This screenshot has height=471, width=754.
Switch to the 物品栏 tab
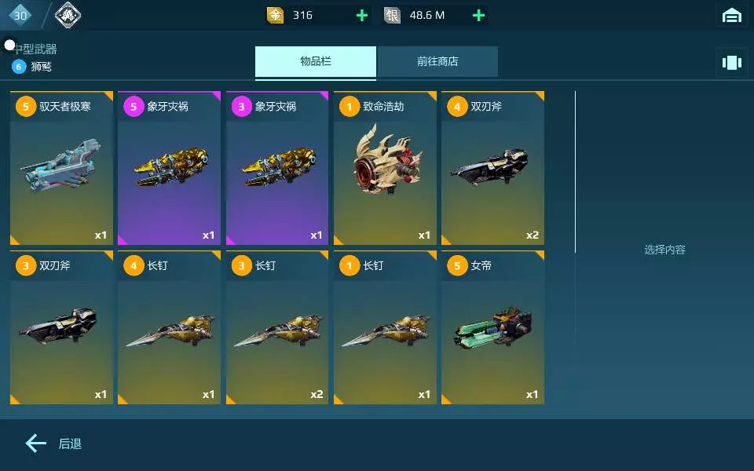pos(316,61)
